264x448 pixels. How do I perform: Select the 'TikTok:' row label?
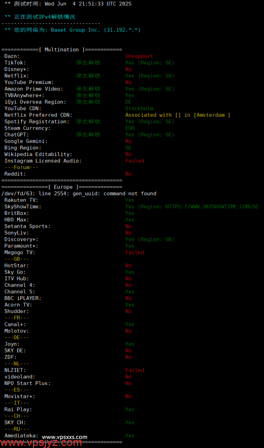pos(15,63)
